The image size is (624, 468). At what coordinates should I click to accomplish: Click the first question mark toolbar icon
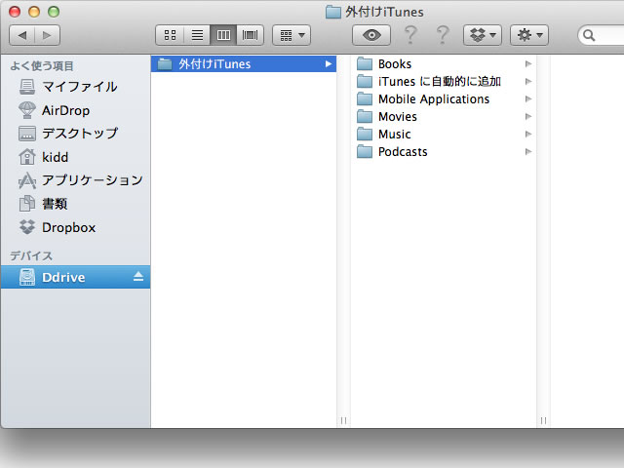(x=410, y=35)
